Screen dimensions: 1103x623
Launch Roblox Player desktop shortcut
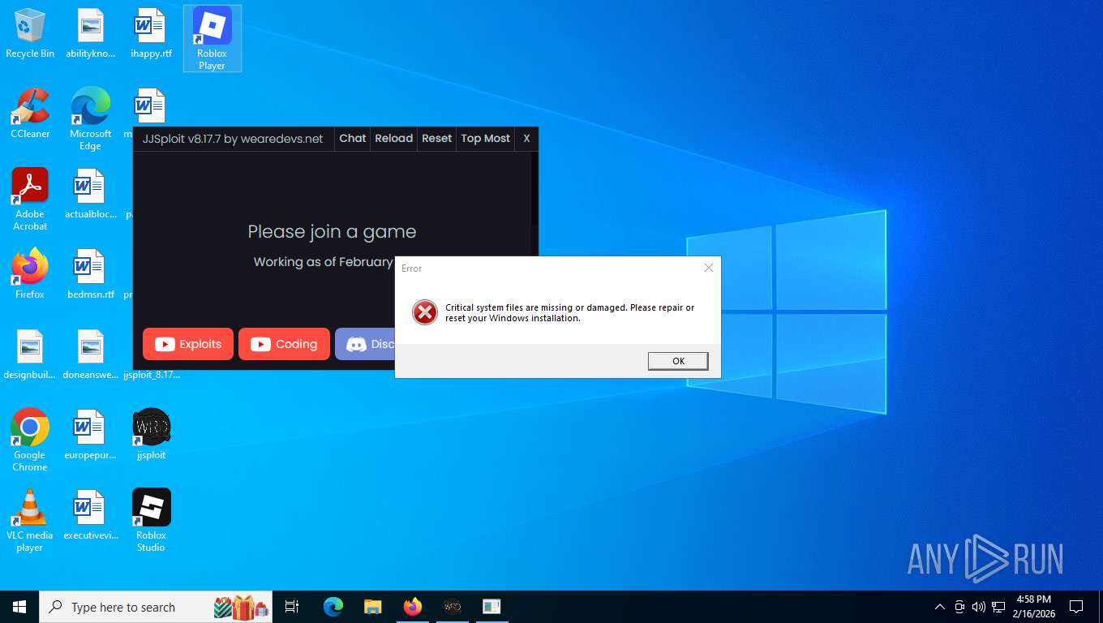tap(212, 38)
